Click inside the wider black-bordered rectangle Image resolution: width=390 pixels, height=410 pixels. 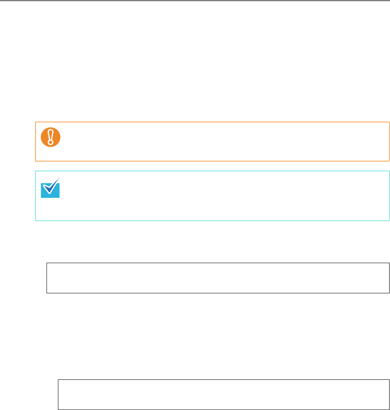218,278
